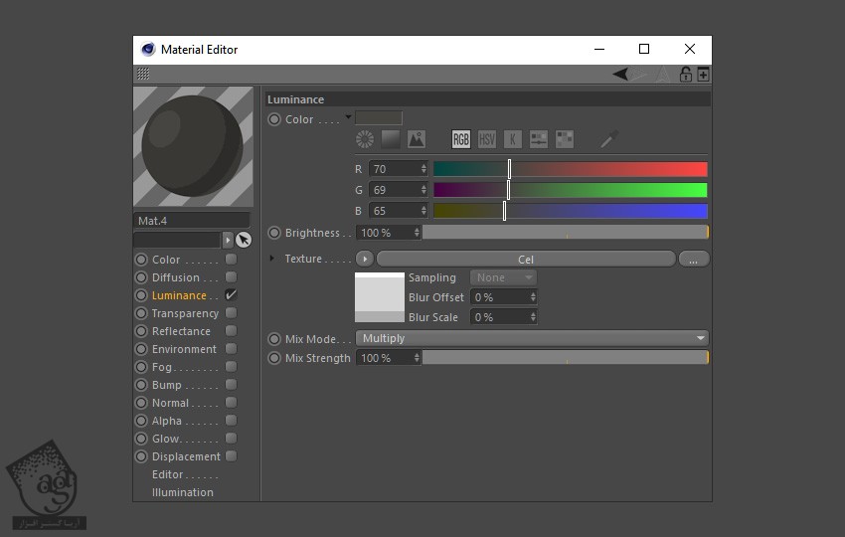This screenshot has width=845, height=537.
Task: Click the lock icon in the toolbar
Action: tap(685, 75)
